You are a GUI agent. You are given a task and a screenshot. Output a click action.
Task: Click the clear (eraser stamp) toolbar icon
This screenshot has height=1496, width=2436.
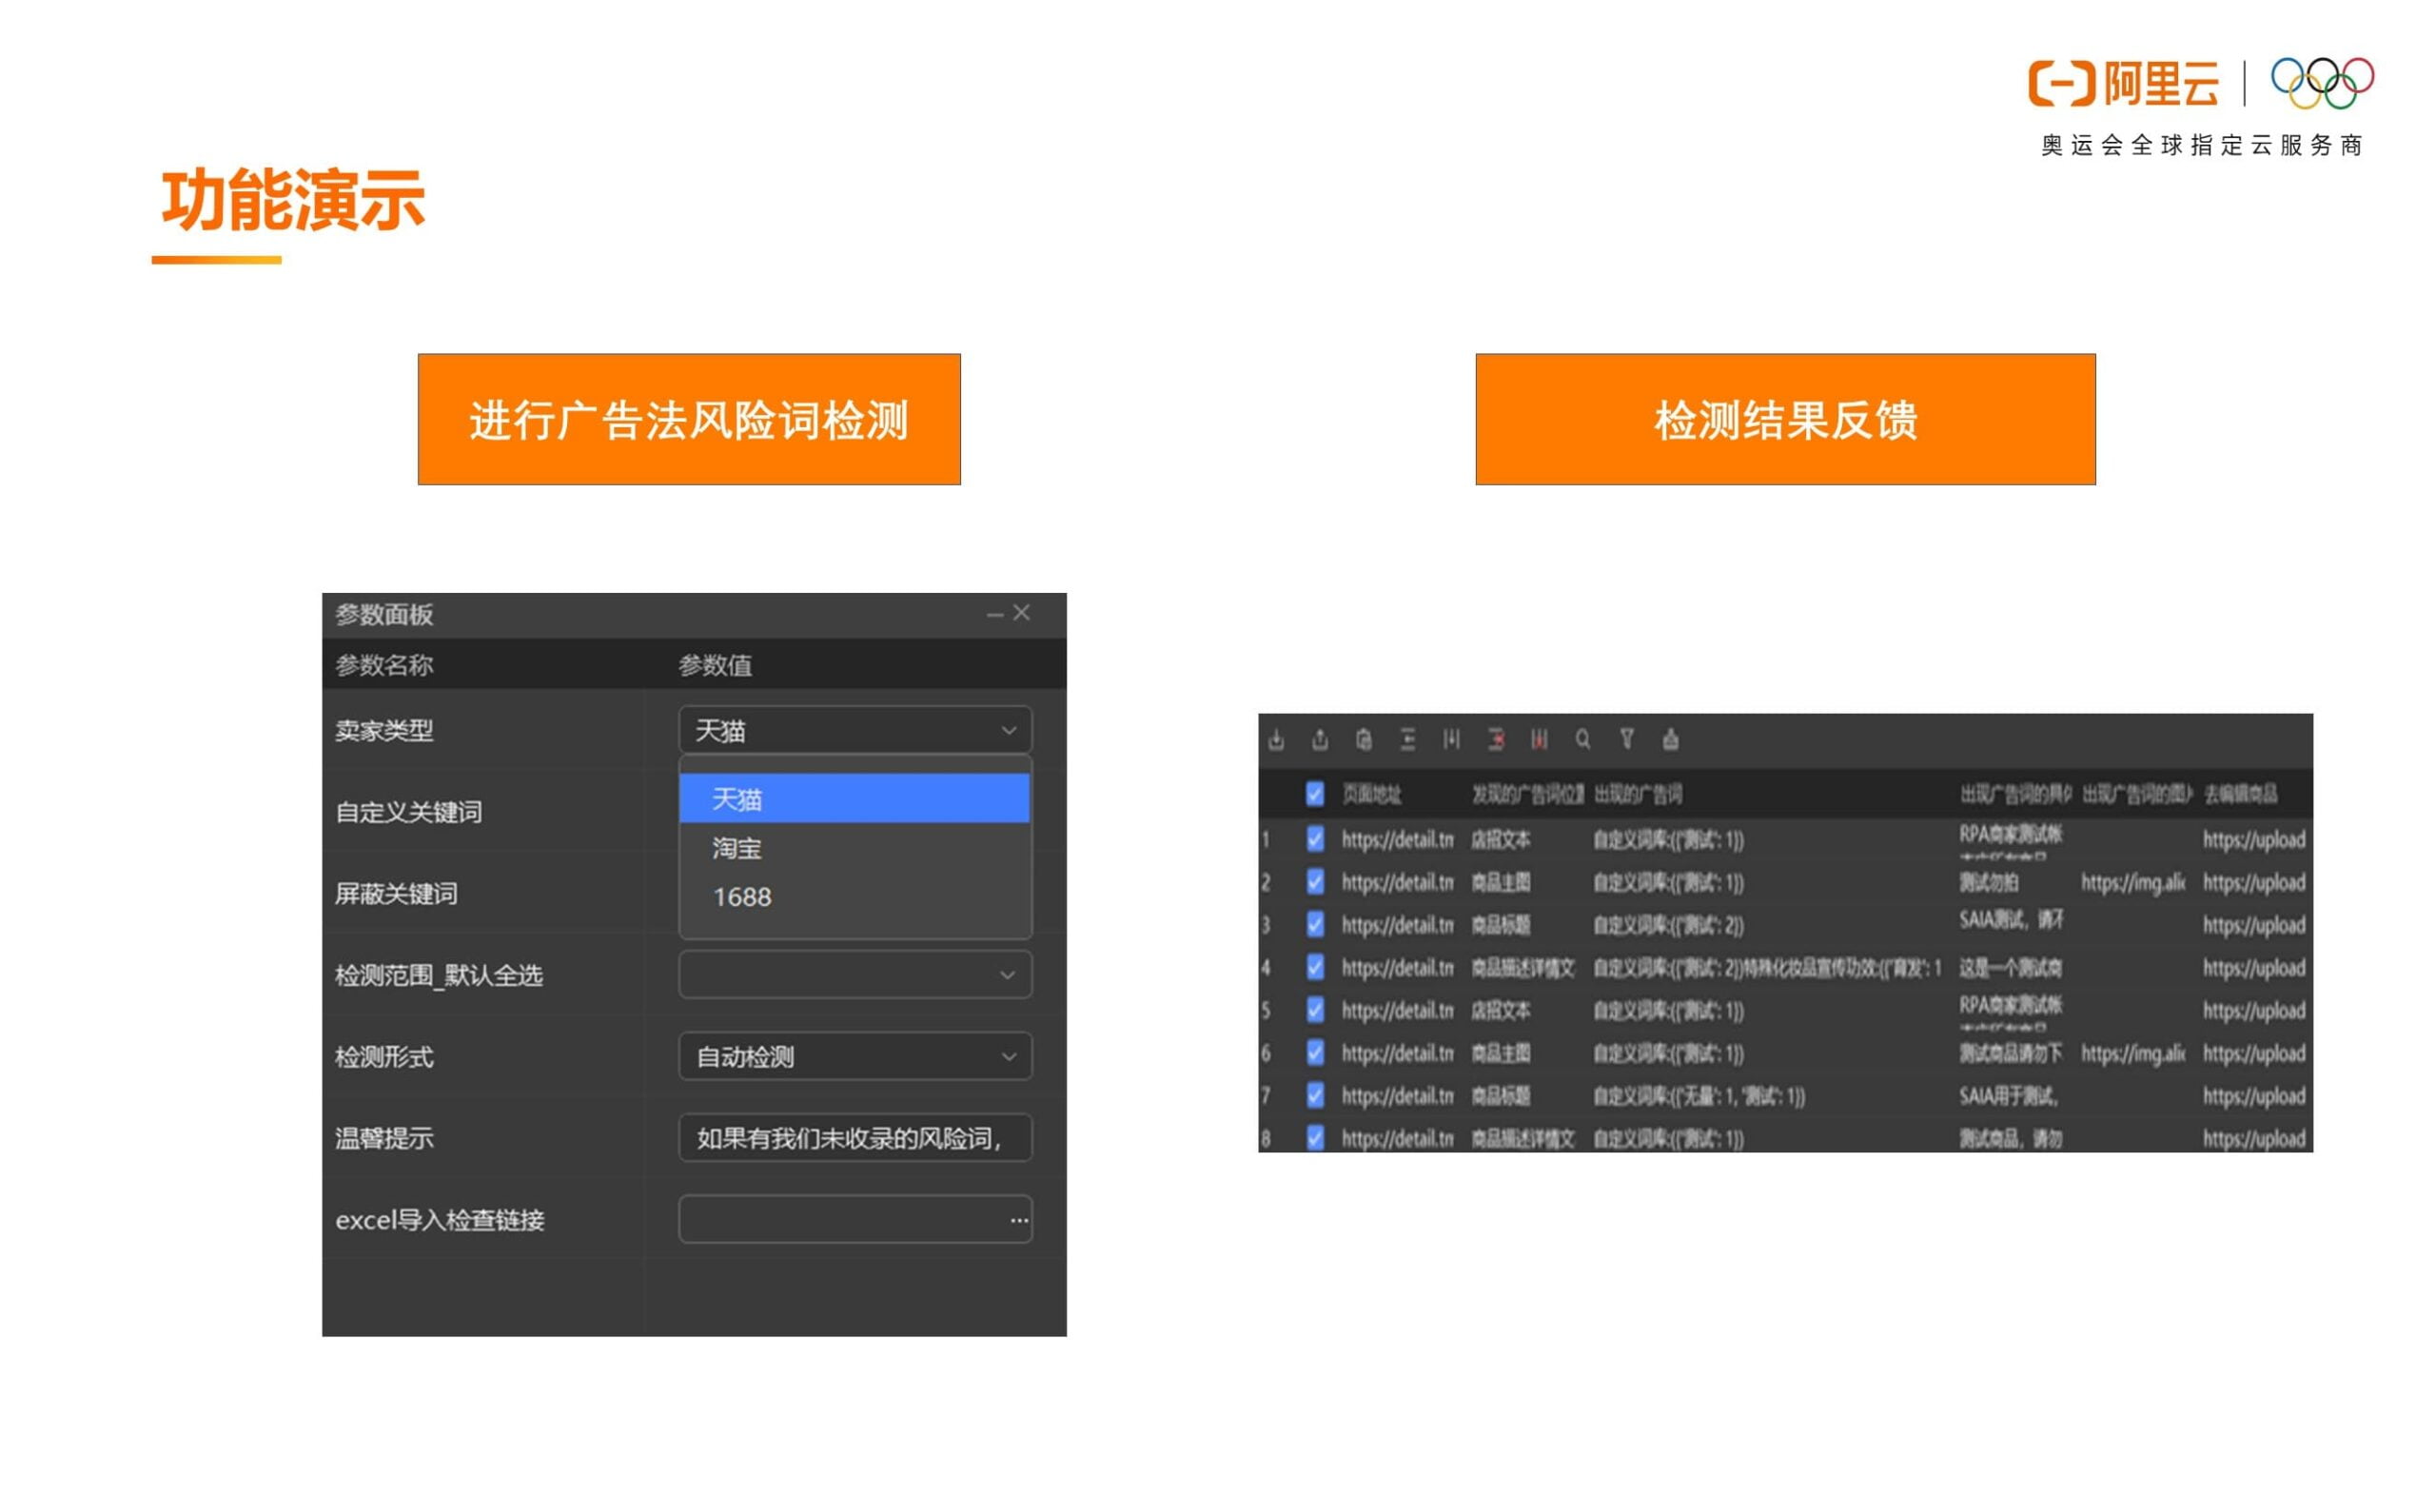pyautogui.click(x=1671, y=739)
